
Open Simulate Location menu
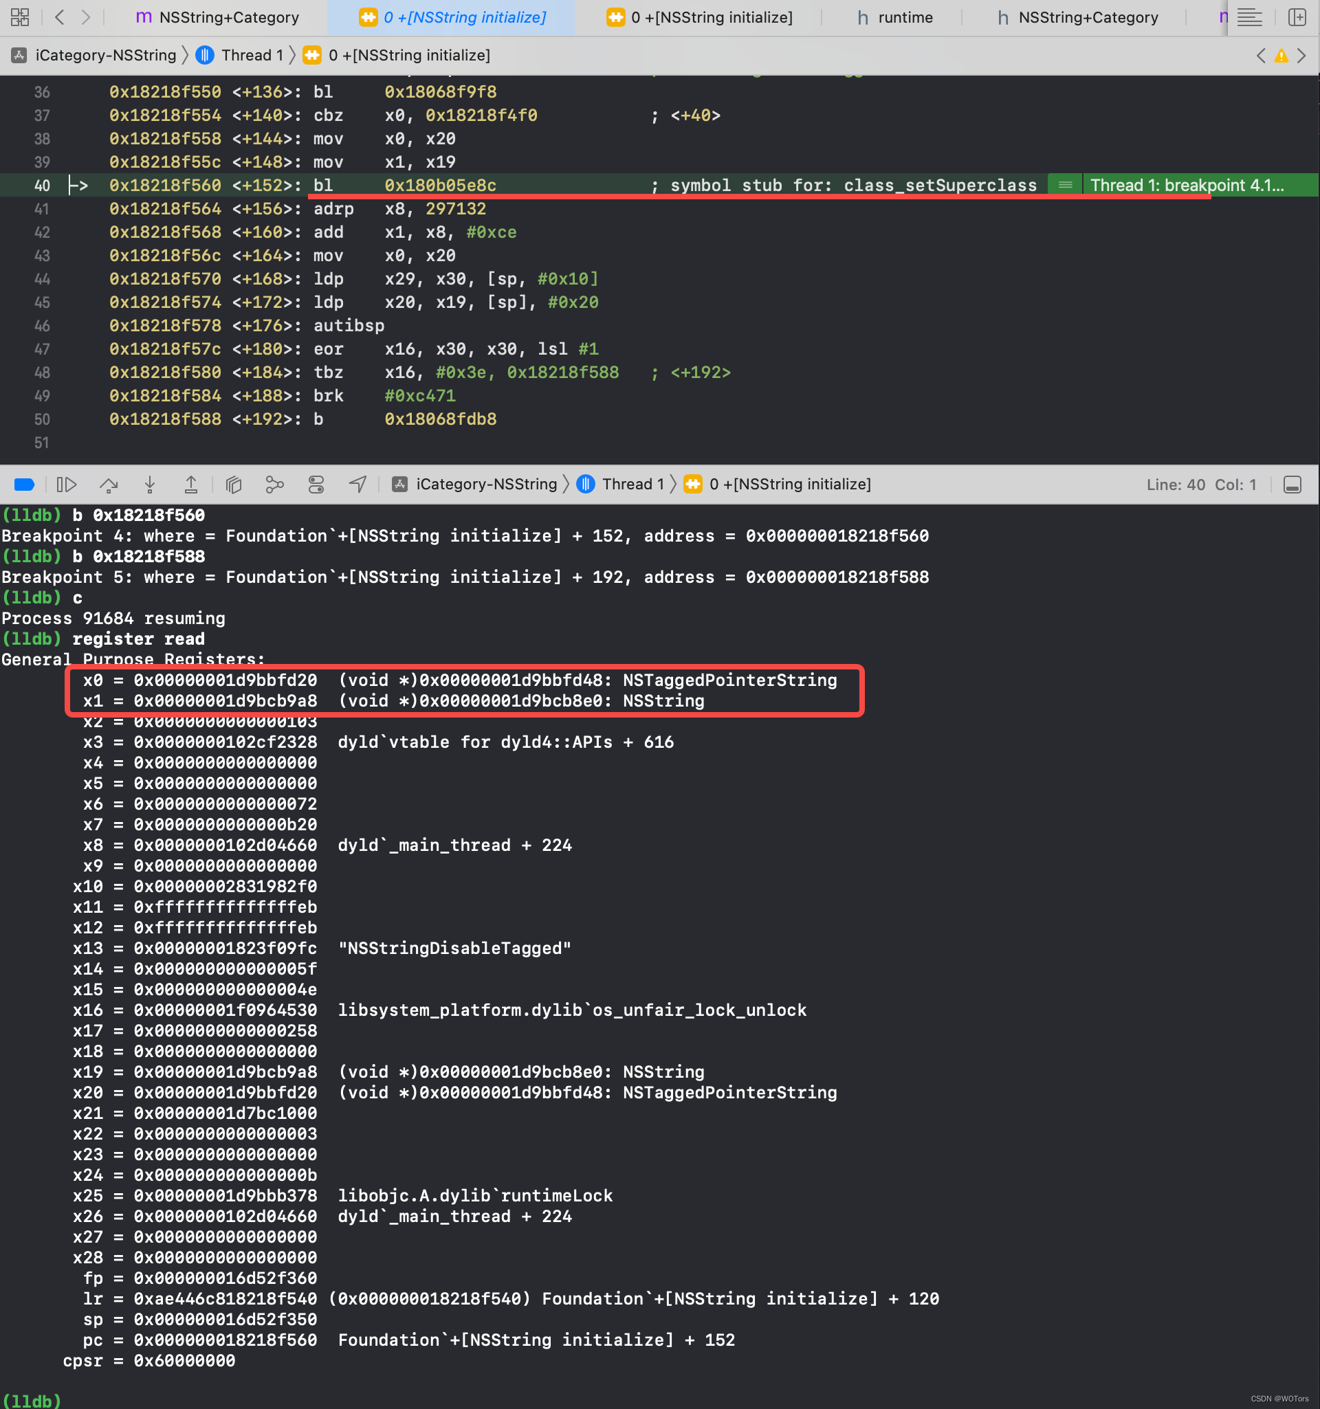click(357, 485)
